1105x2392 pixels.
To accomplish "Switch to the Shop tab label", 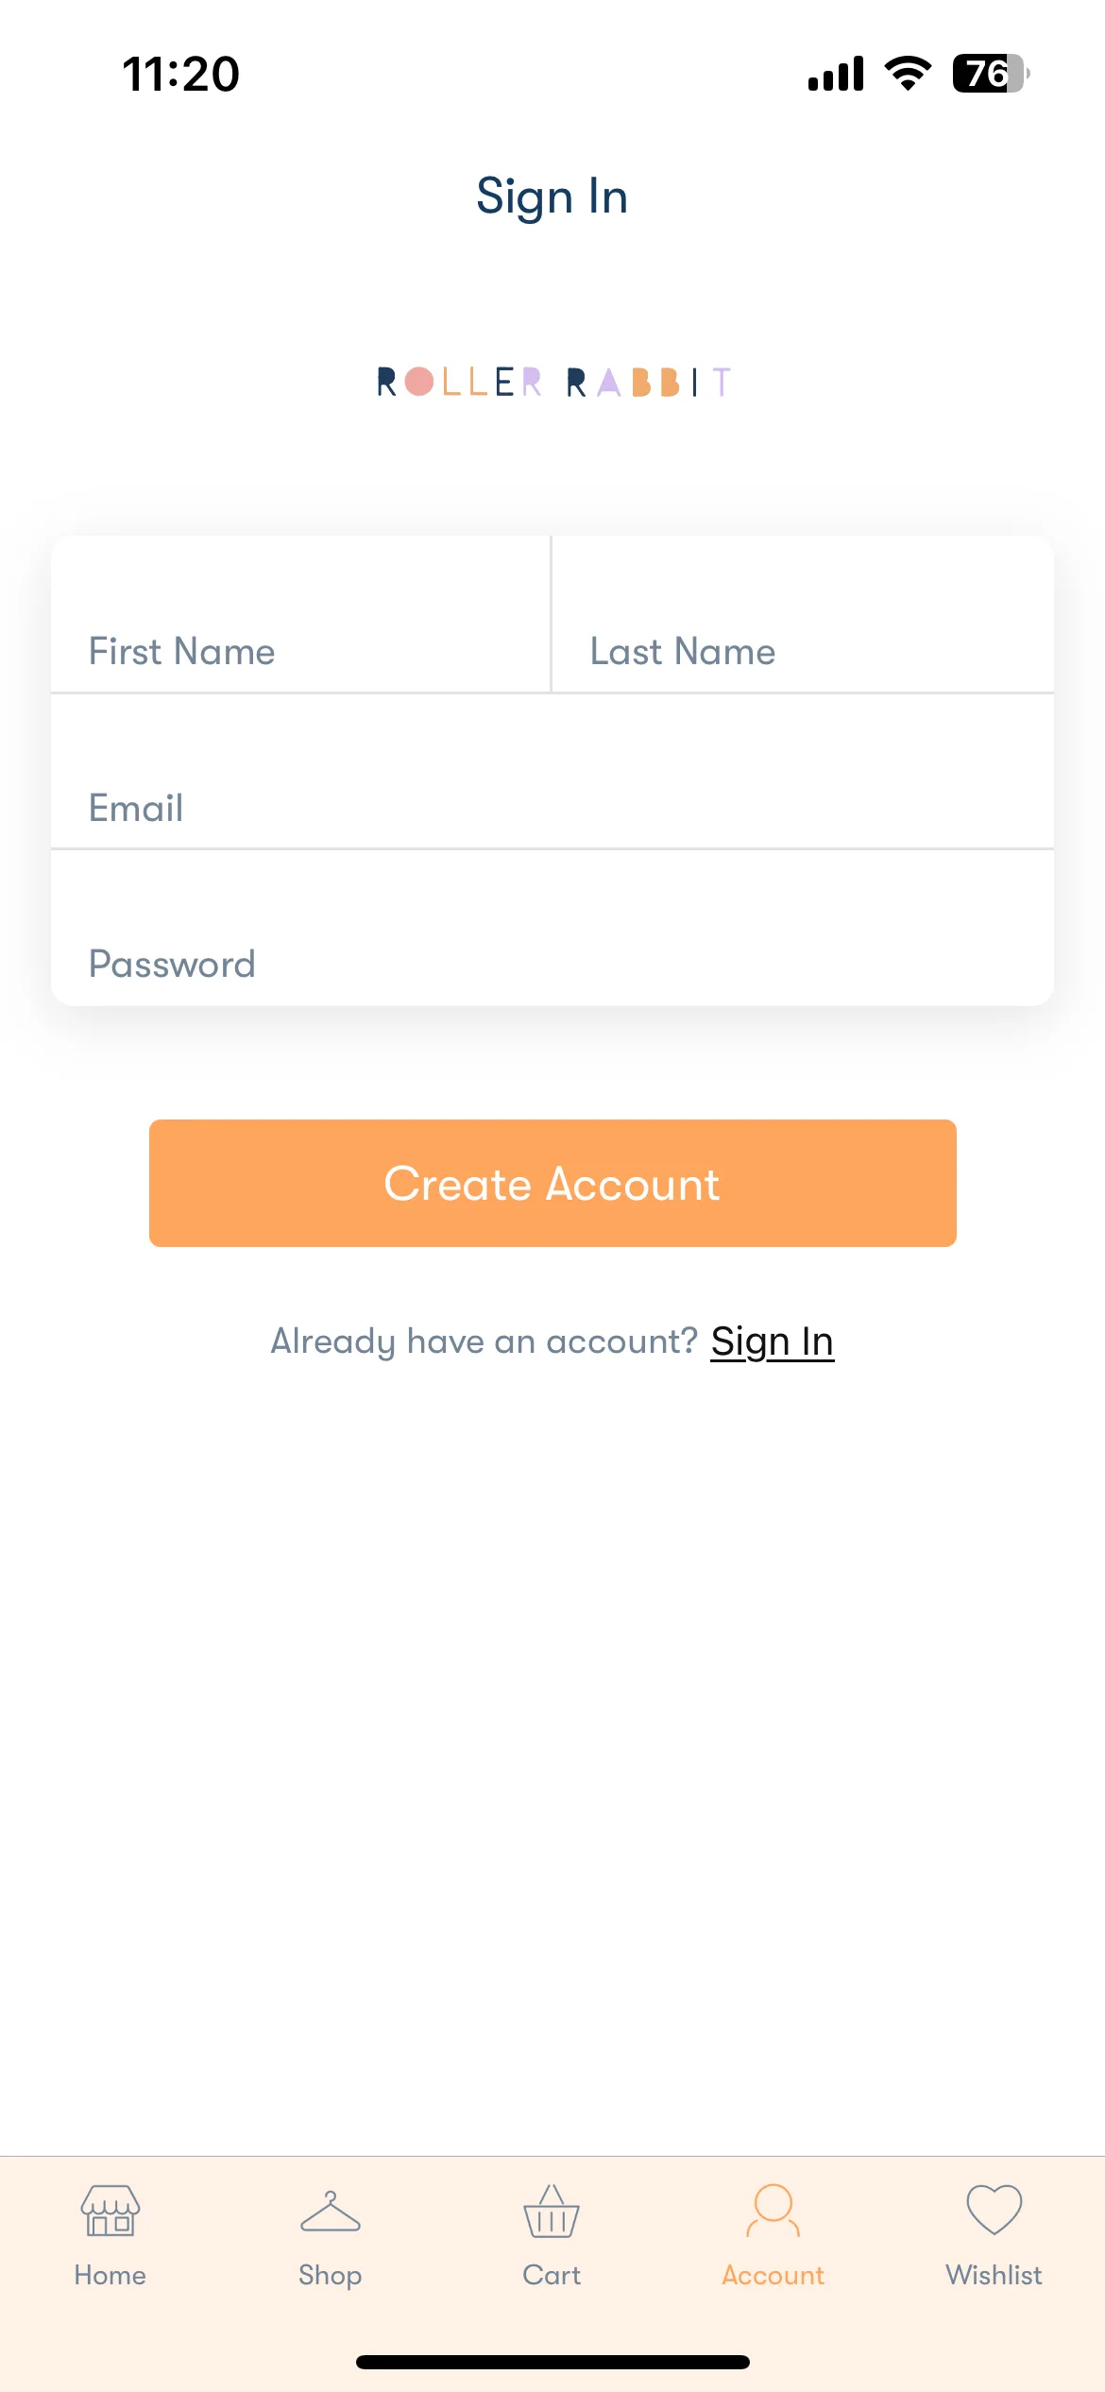I will pyautogui.click(x=330, y=2276).
